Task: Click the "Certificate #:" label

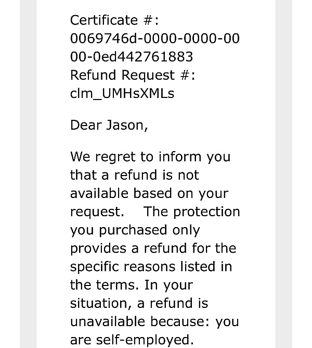Action: (114, 20)
